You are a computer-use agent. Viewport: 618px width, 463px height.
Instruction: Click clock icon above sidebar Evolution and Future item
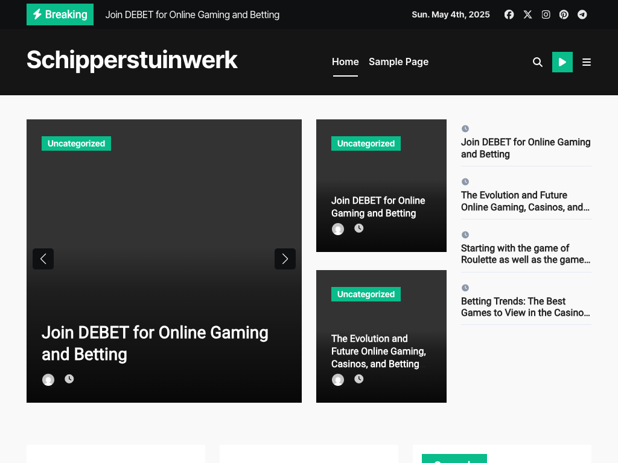tap(465, 181)
